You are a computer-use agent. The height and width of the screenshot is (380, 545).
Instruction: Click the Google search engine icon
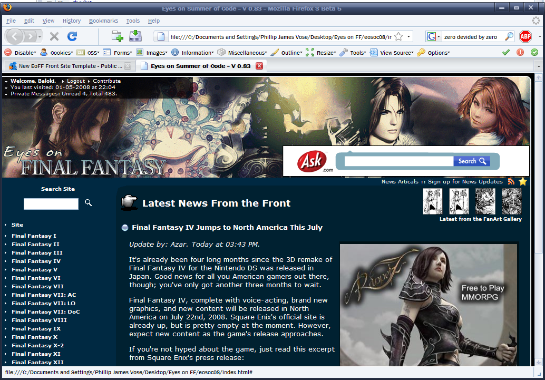click(x=431, y=36)
